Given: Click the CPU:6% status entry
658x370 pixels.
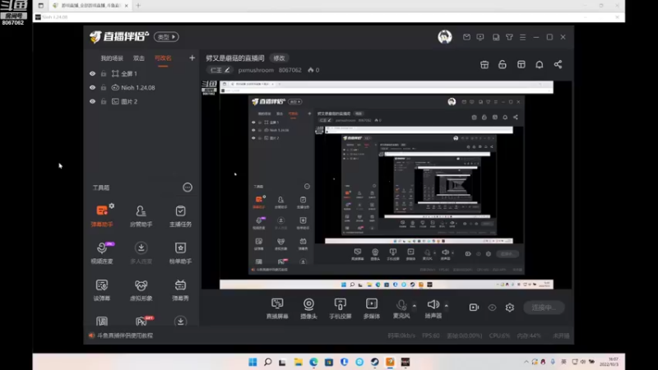Looking at the screenshot, I should pyautogui.click(x=499, y=335).
